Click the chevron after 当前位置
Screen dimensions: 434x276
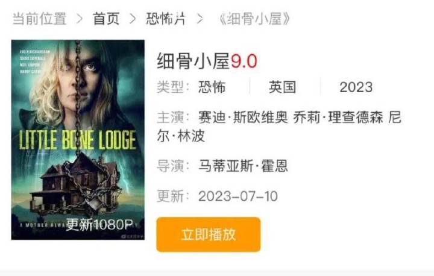[x=80, y=19]
